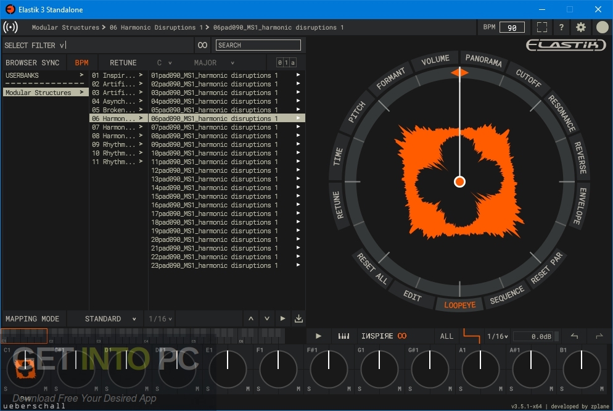The width and height of the screenshot is (613, 411).
Task: Open the STANDARD mapping mode dropdown
Action: click(110, 318)
